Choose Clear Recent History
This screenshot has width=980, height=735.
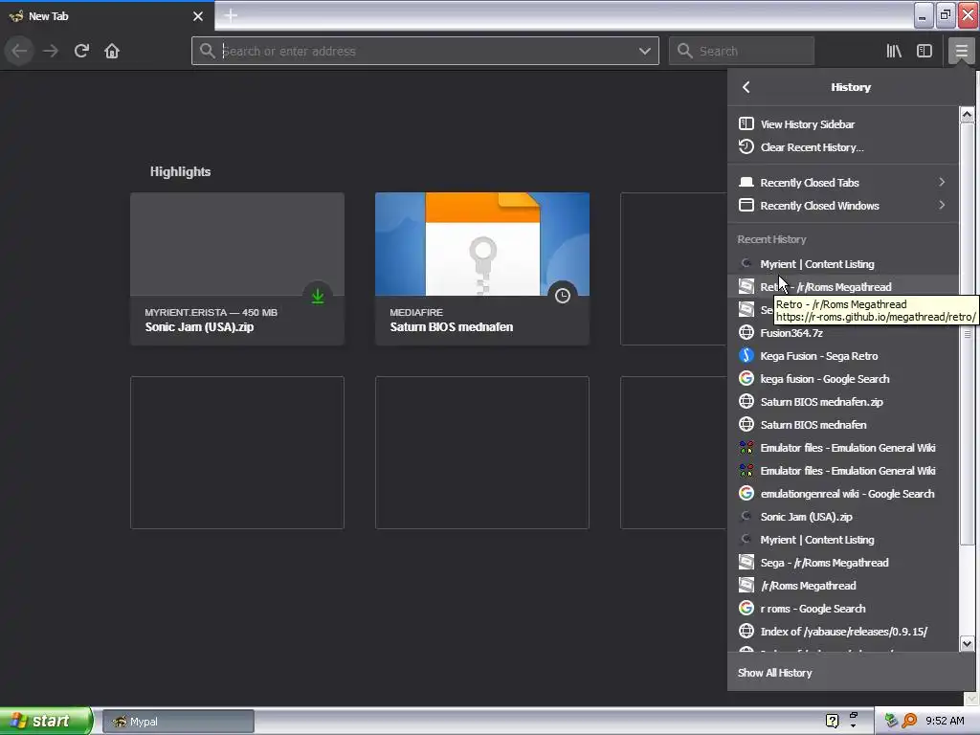tap(842, 146)
